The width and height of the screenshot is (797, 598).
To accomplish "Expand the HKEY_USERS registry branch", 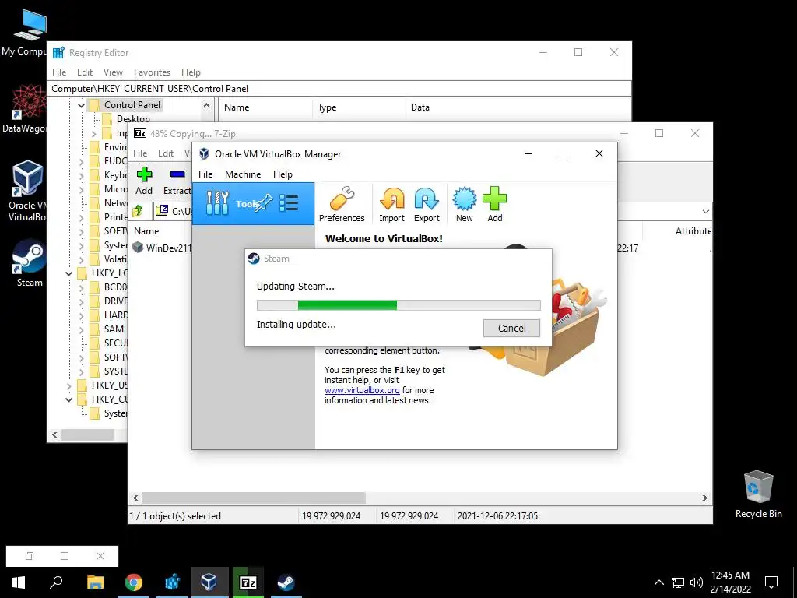I will [x=68, y=385].
